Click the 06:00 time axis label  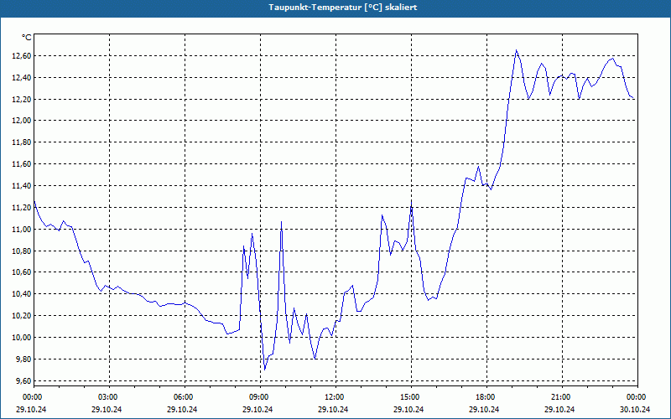(185, 397)
